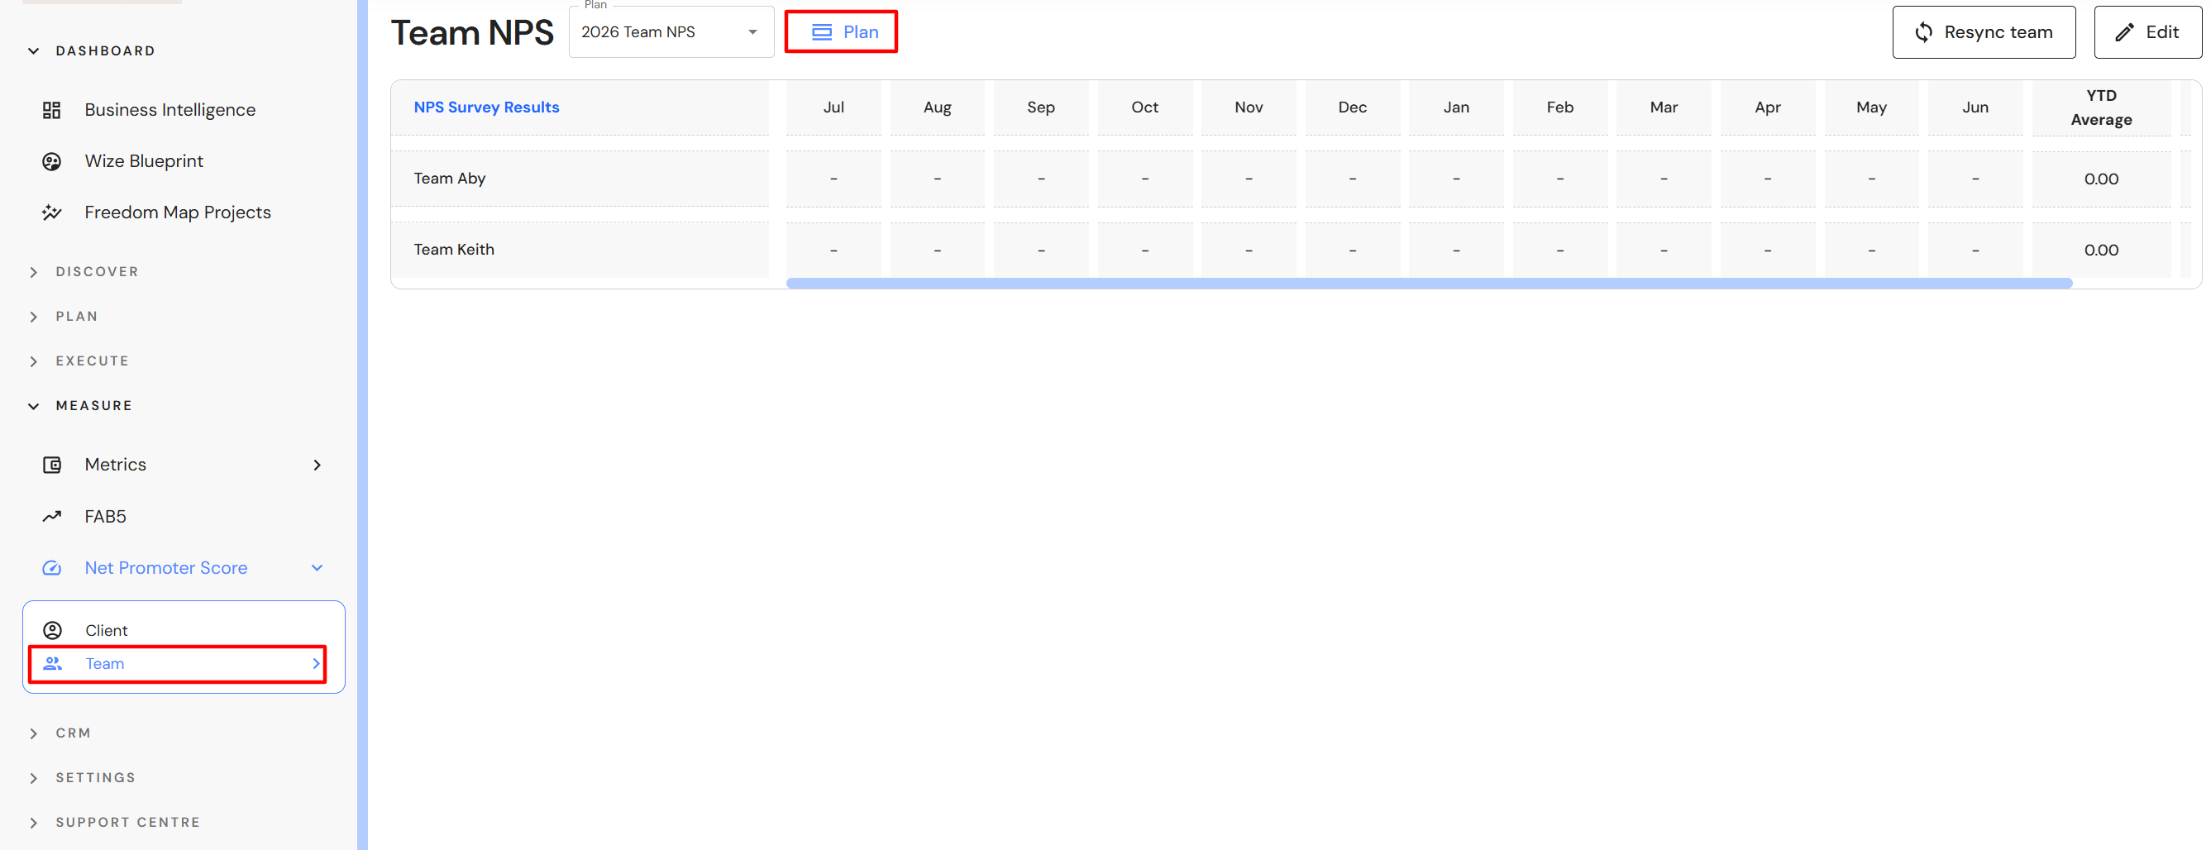Click the resync arrows icon

tap(1923, 31)
